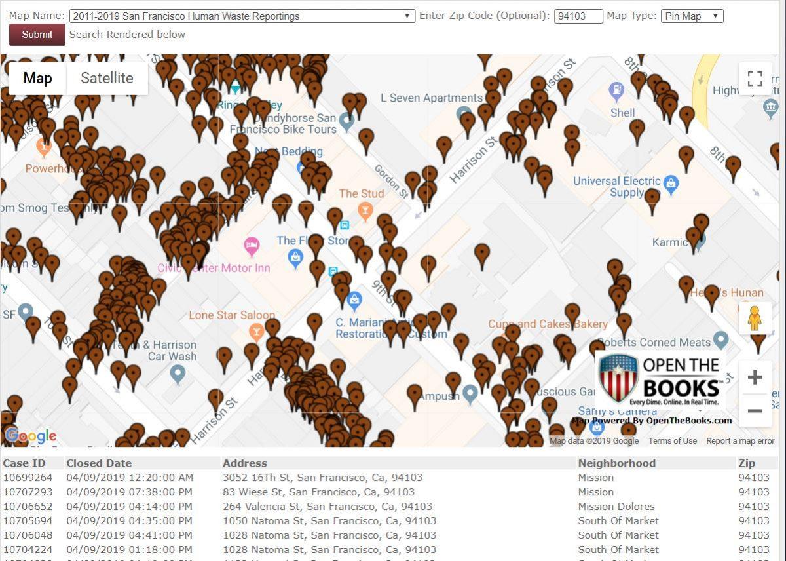
Task: Click the Powerhouse bar icon
Action: click(44, 147)
